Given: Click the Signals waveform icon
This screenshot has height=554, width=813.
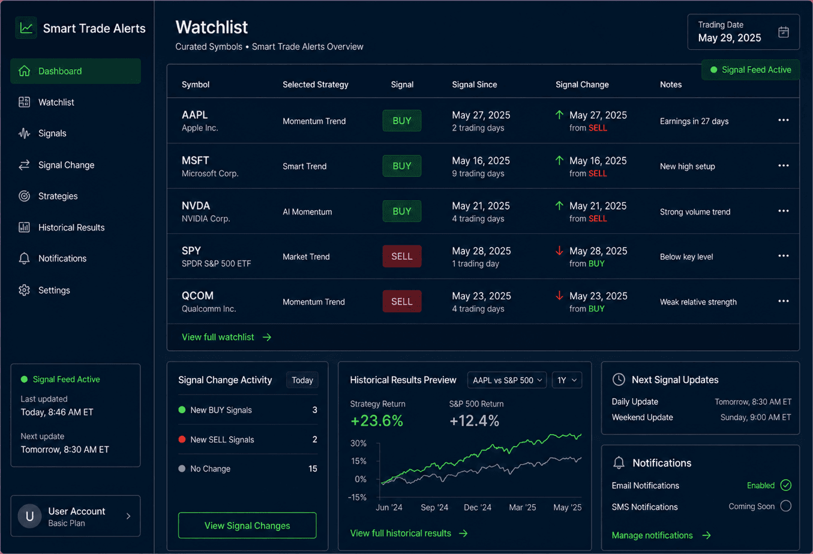Looking at the screenshot, I should point(24,133).
